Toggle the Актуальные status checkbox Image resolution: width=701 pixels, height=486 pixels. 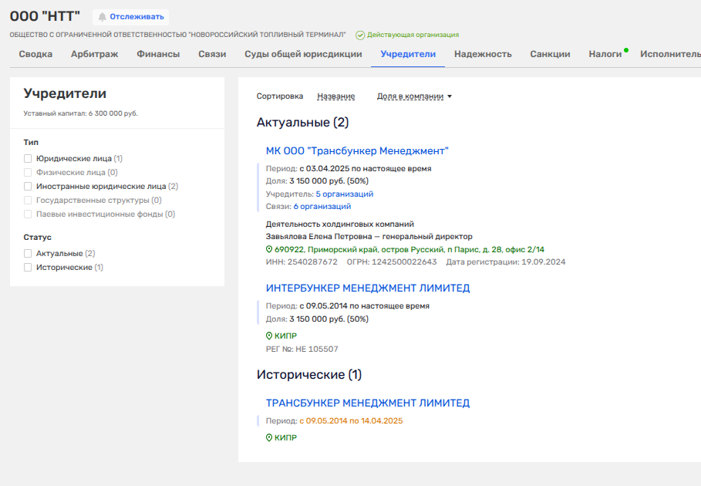pyautogui.click(x=29, y=254)
